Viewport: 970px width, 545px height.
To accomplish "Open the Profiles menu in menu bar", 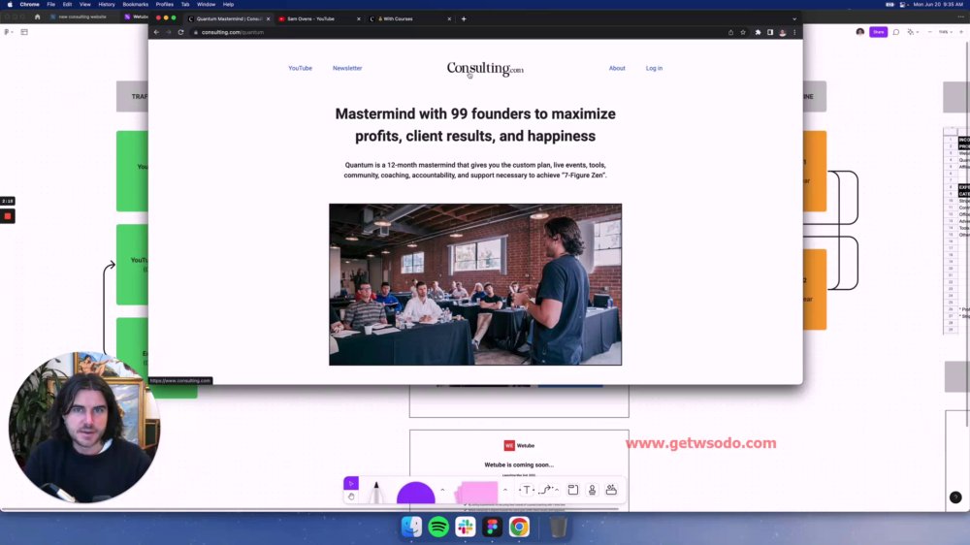I will pyautogui.click(x=164, y=4).
